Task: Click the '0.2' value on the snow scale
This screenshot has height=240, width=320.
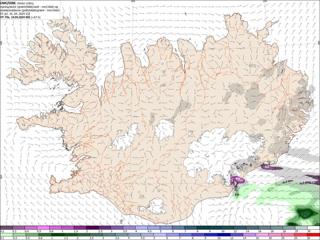Action: (x=2, y=231)
